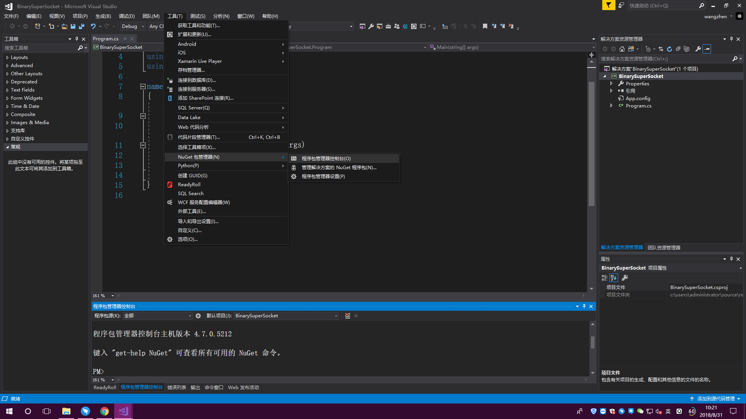Click Show All Files icon in Solution Explorer
Viewport: 746px width, 419px height.
pos(687,49)
